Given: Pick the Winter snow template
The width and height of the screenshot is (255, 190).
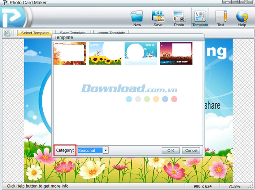Looking at the screenshot, I should coord(141,53).
